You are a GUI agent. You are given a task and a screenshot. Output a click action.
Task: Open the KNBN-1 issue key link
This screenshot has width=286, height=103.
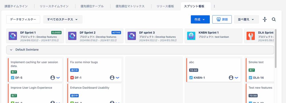pyautogui.click(x=199, y=78)
